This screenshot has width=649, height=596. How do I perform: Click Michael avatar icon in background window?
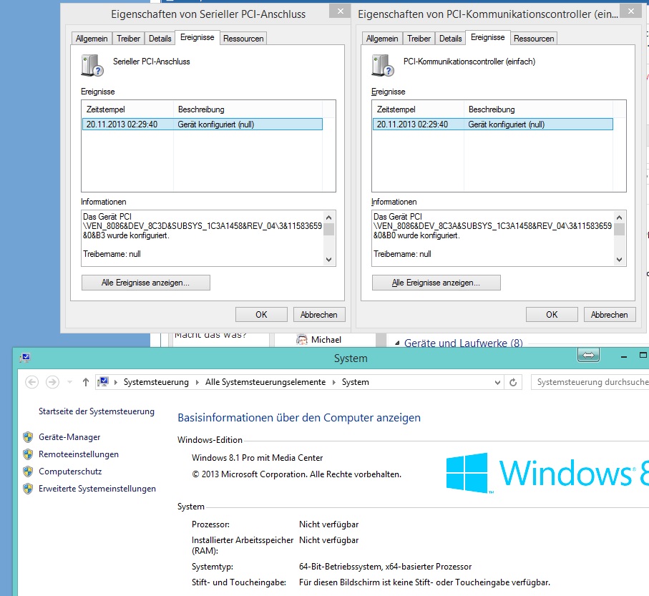pyautogui.click(x=302, y=340)
